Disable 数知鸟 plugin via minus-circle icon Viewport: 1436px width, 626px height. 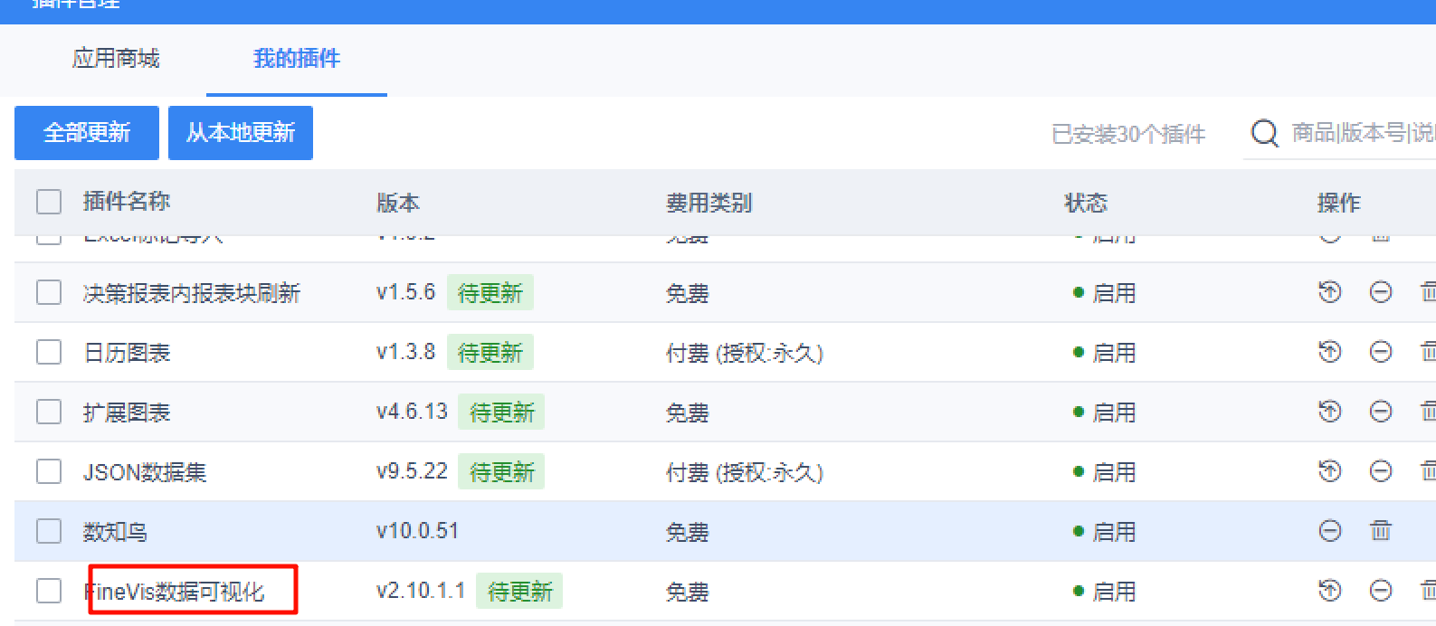click(1330, 531)
